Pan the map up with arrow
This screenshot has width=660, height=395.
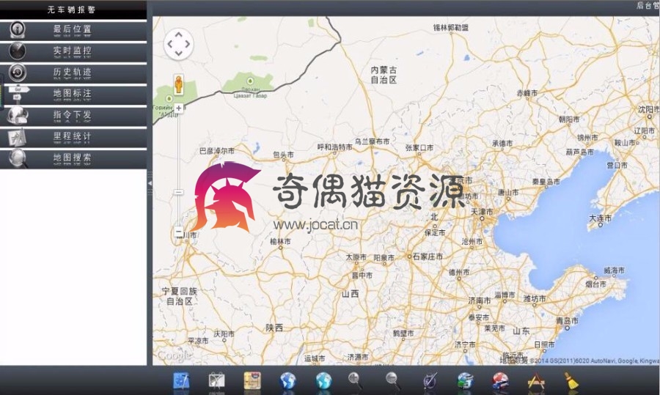click(178, 34)
